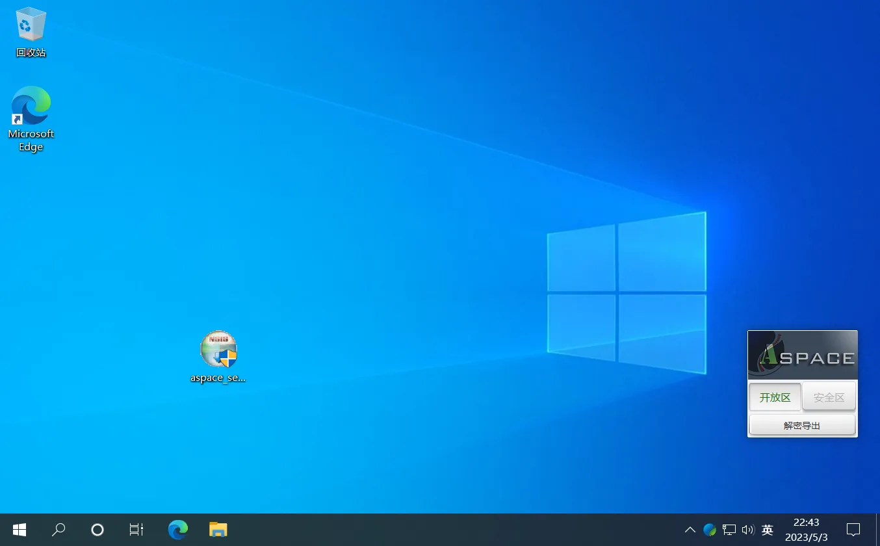Expand hidden system tray icons
The image size is (880, 546).
click(690, 530)
